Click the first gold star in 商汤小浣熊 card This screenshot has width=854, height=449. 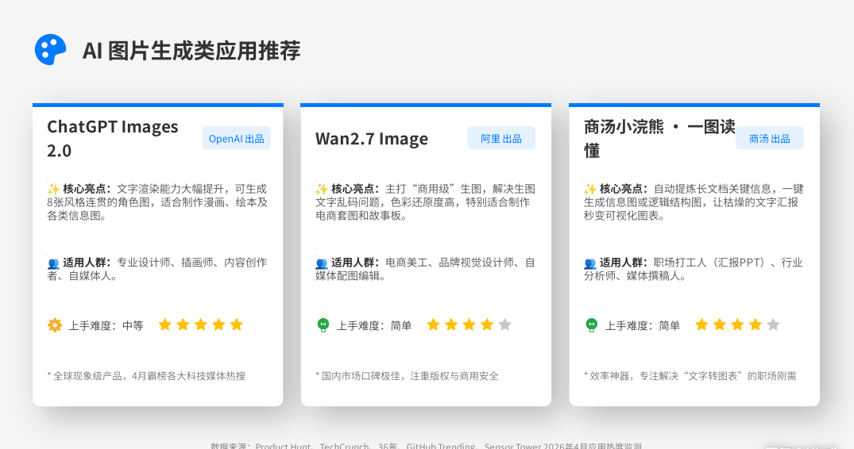702,324
